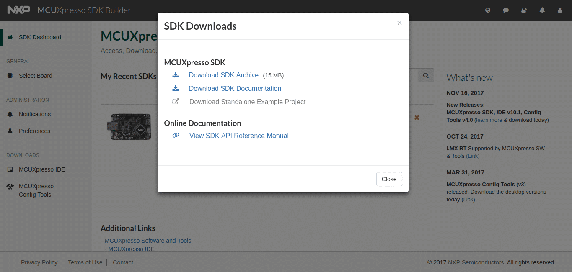Open the user account icon

tap(560, 10)
